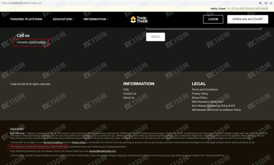Click Privacy Policy link in disclaimer
This screenshot has width=274, height=165.
(79, 143)
